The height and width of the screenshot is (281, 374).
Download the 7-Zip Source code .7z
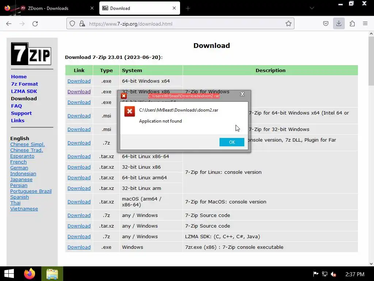point(79,215)
